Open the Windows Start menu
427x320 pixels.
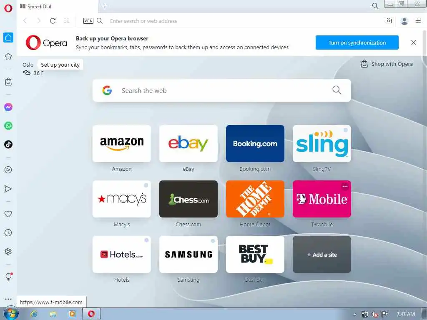(x=11, y=314)
